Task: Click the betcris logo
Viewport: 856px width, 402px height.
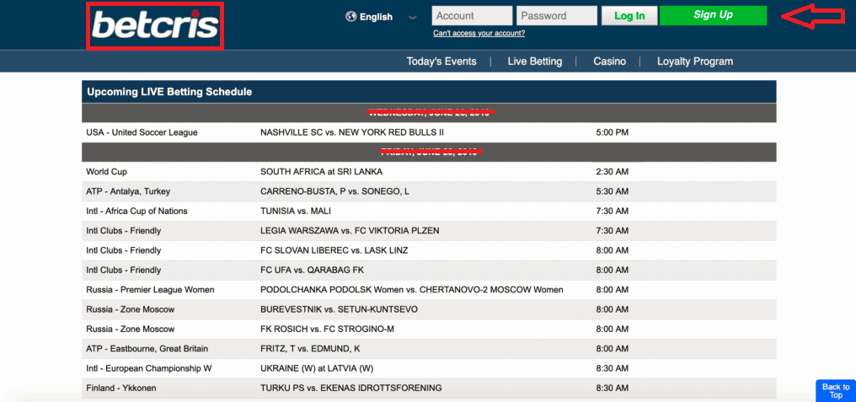Action: pos(155,25)
